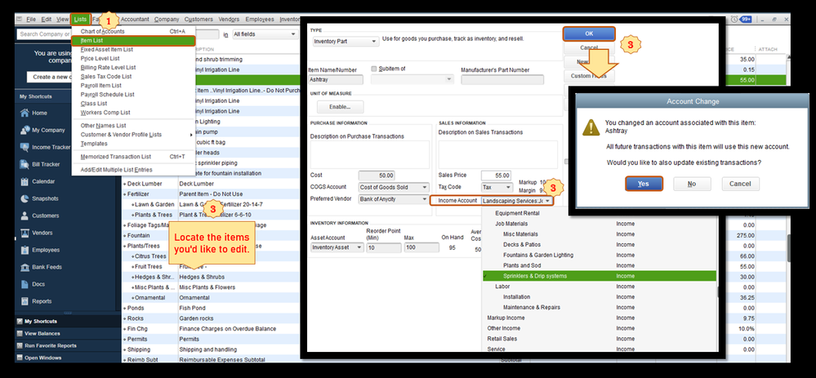
Task: Open the Bank Feeds shortcut
Action: 47,267
